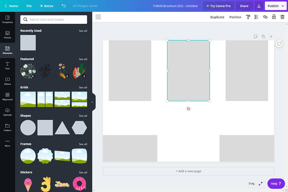Click the Download icon in the top bar
288x192 pixels.
pos(259,6)
